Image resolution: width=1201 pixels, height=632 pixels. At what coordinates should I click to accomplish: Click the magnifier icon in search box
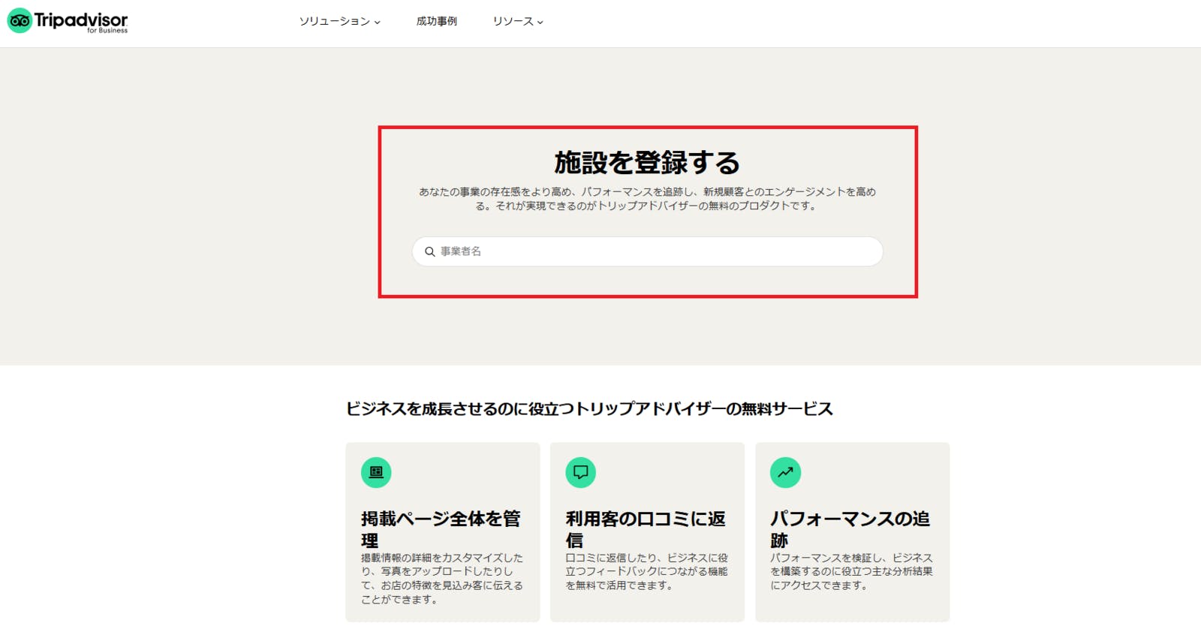tap(430, 251)
